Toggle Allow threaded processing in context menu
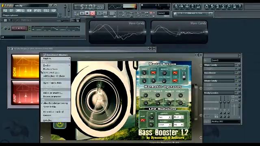260x146 pixels. point(56,103)
